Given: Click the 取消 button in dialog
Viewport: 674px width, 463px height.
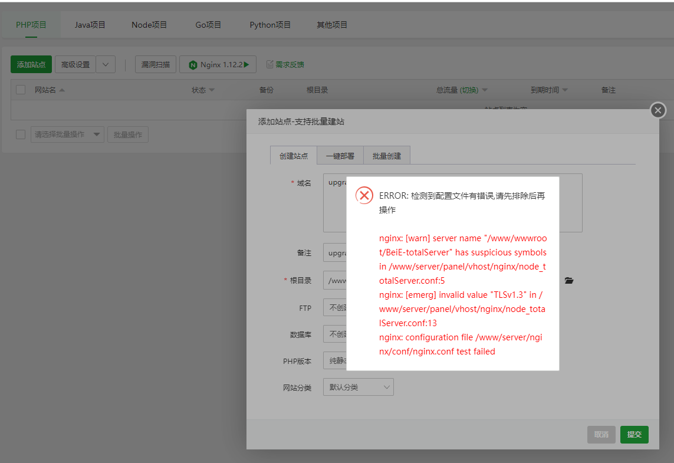Looking at the screenshot, I should [601, 435].
